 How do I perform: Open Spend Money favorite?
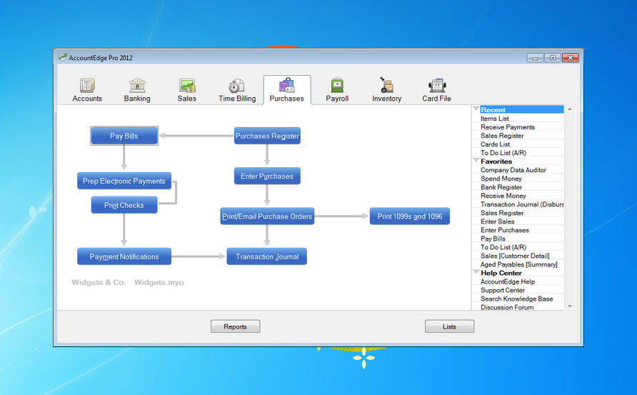tap(501, 179)
